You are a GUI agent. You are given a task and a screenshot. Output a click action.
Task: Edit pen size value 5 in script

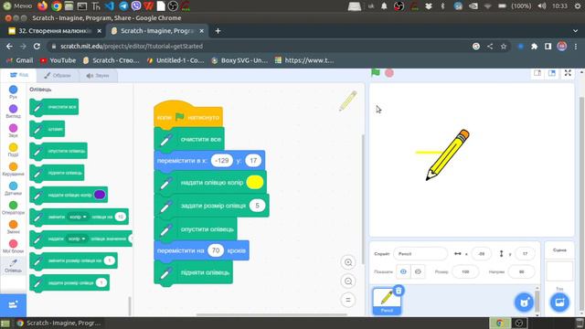[x=257, y=206]
